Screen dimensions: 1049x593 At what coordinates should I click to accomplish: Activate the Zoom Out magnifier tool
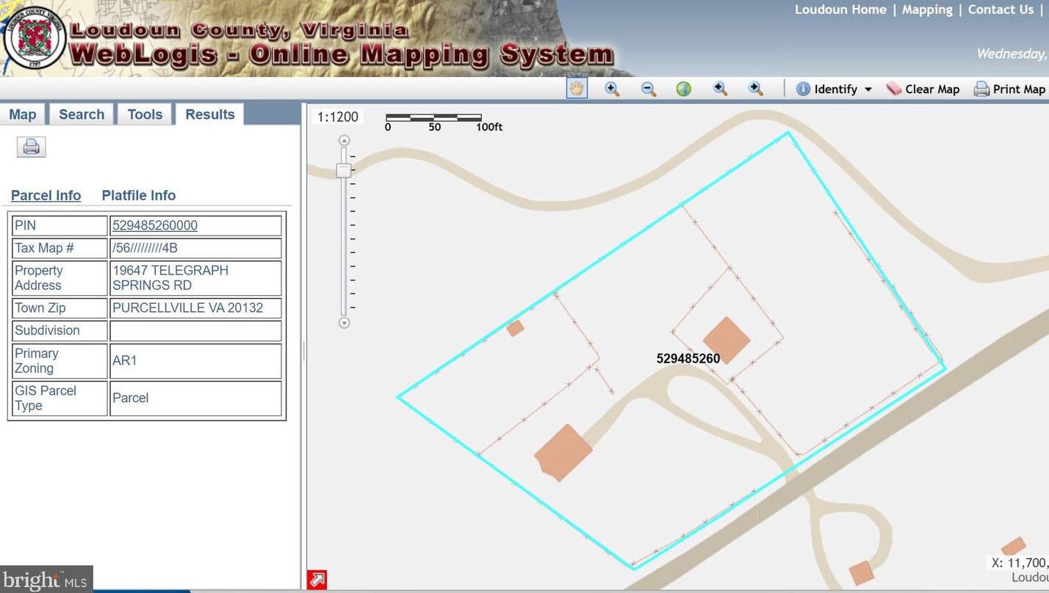coord(648,89)
